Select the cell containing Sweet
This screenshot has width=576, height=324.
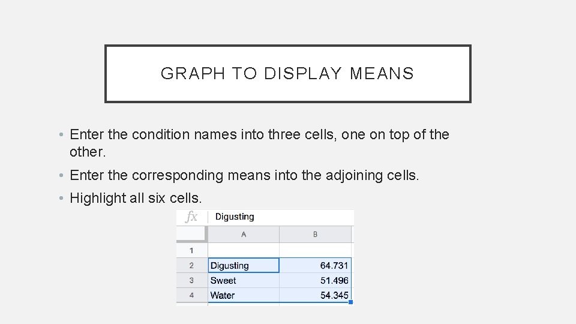point(243,280)
